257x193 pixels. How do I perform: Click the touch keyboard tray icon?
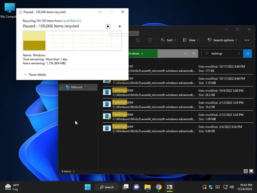coord(218,187)
